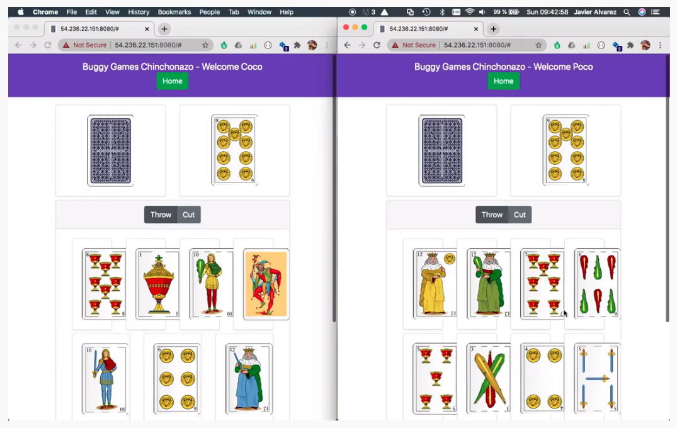Open Chrome profile avatar in right window
Image resolution: width=677 pixels, height=428 pixels.
tap(645, 45)
